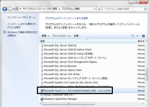The height and width of the screenshot is (107, 150).
Task: Select MySQL Connector Net 6.5.7 row
Action: (92, 95)
